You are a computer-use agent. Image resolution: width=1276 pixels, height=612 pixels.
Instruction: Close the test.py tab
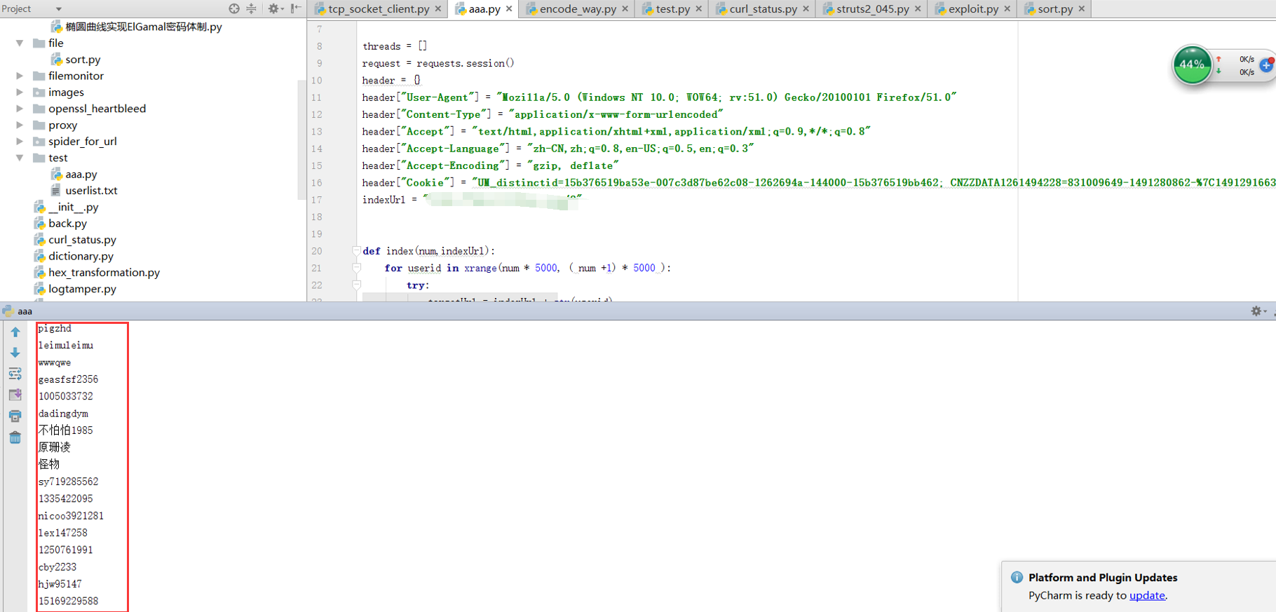[x=698, y=9]
